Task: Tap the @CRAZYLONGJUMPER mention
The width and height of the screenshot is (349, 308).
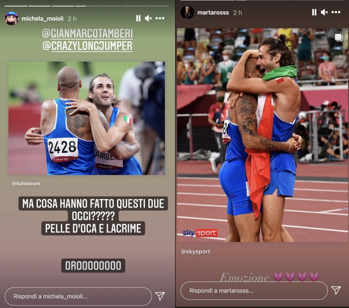Action: coord(88,46)
